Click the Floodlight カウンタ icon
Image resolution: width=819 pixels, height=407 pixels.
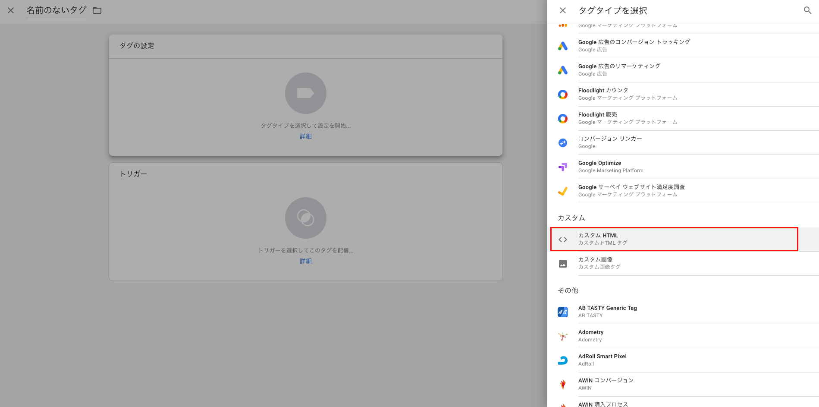pos(563,94)
